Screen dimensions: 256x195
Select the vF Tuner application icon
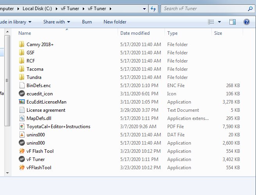click(22, 159)
